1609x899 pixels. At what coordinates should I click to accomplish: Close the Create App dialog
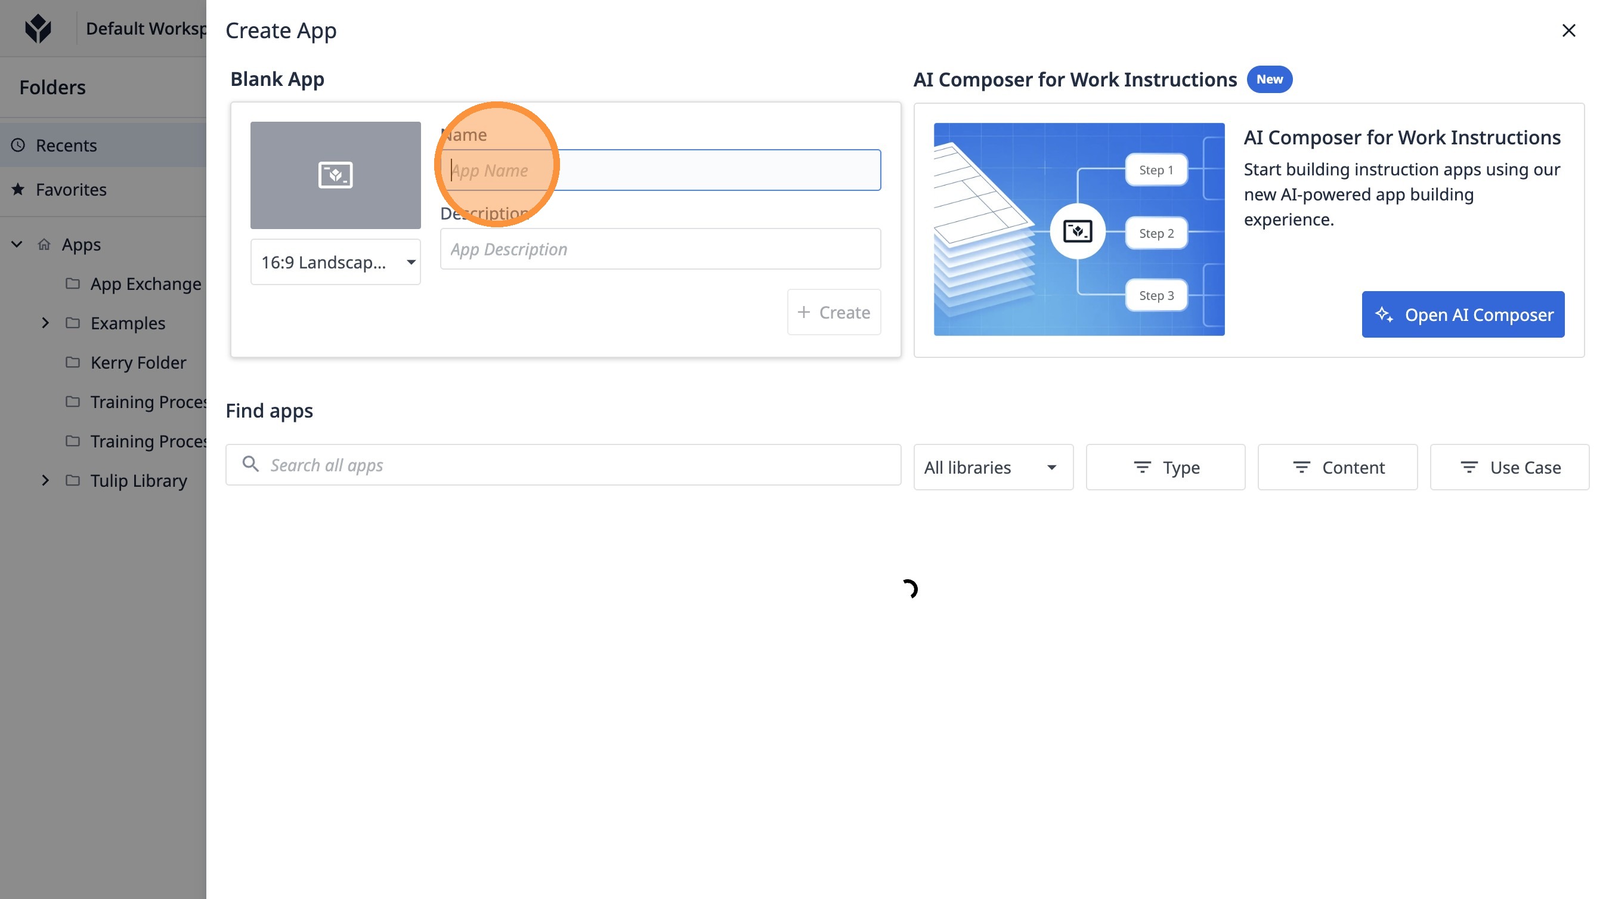tap(1568, 30)
